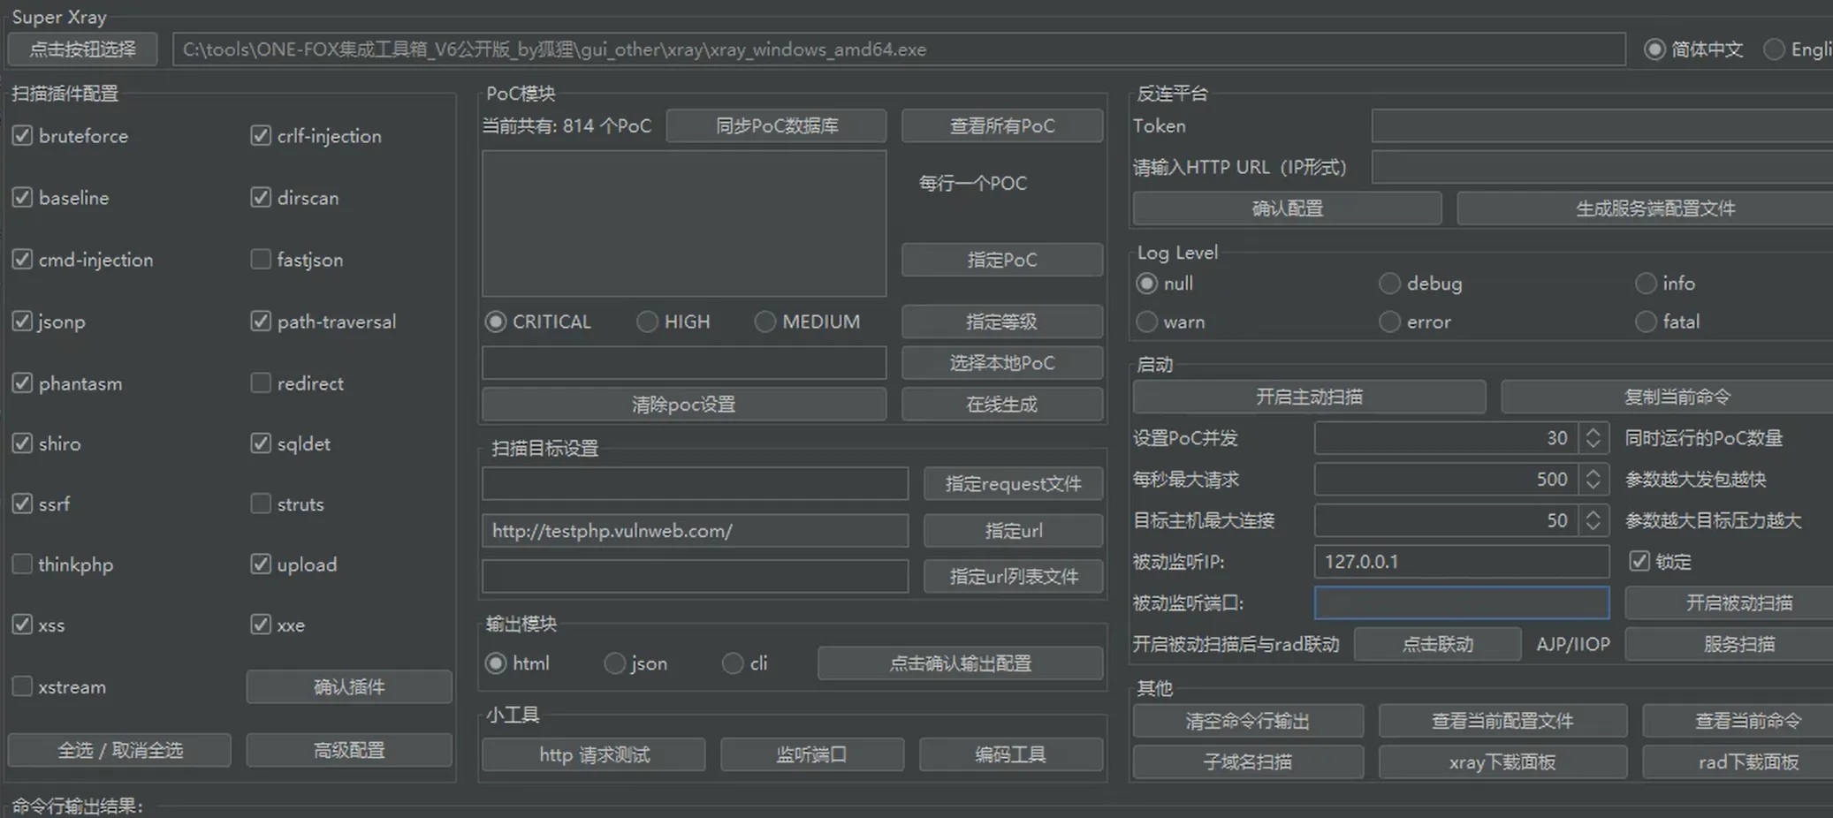Click 全选 / 取消全选 button

pos(119,750)
